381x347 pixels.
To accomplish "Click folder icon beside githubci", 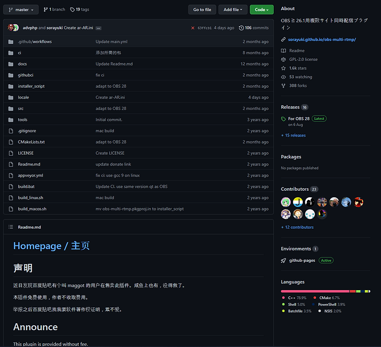I will pyautogui.click(x=11, y=75).
